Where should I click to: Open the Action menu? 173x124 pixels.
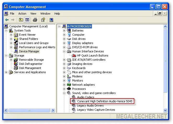click(22, 14)
